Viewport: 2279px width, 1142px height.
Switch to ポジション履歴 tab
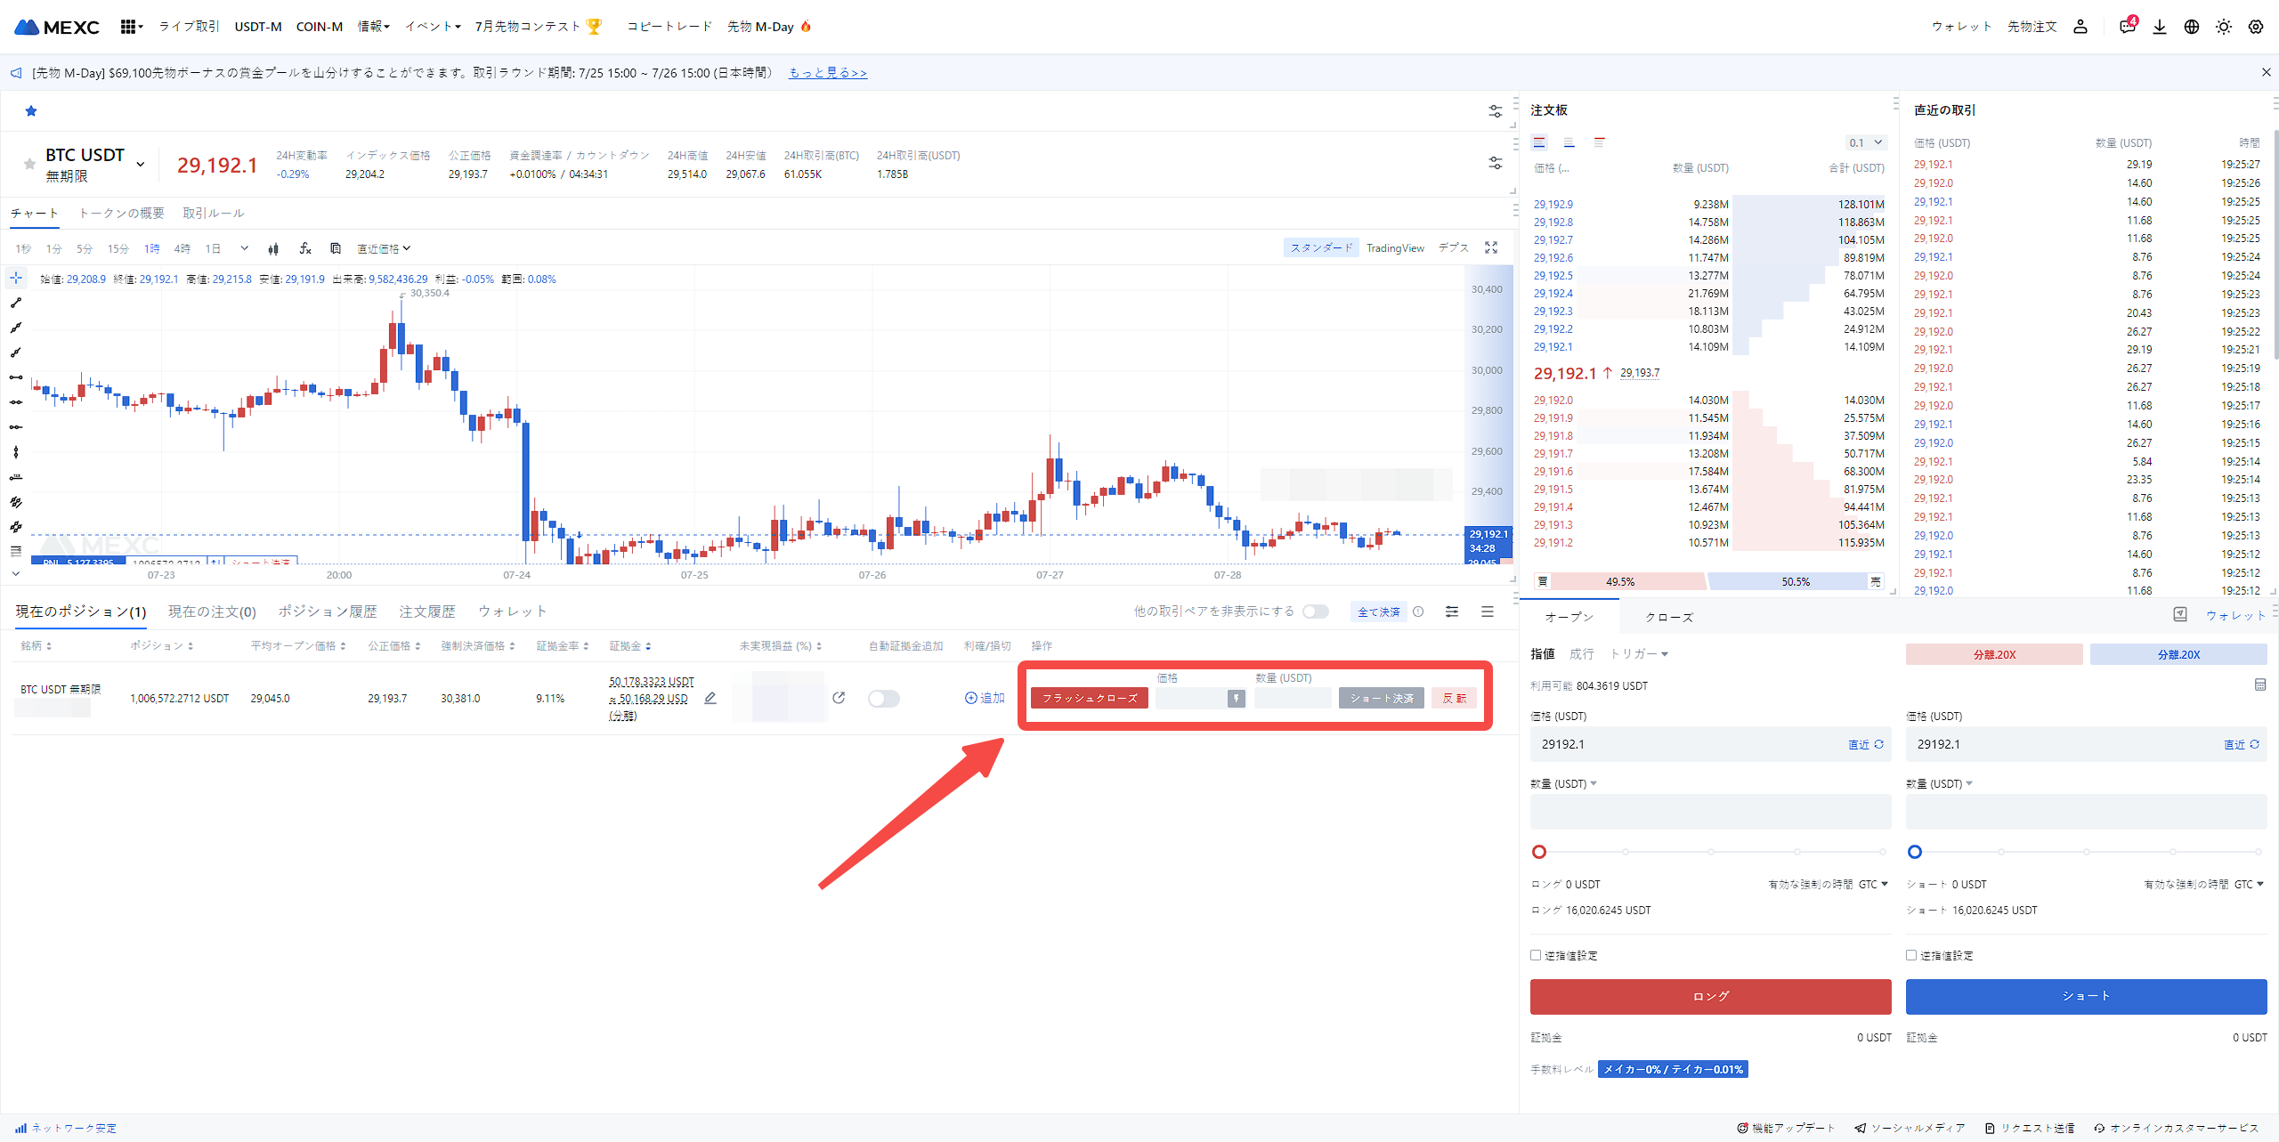(x=327, y=611)
